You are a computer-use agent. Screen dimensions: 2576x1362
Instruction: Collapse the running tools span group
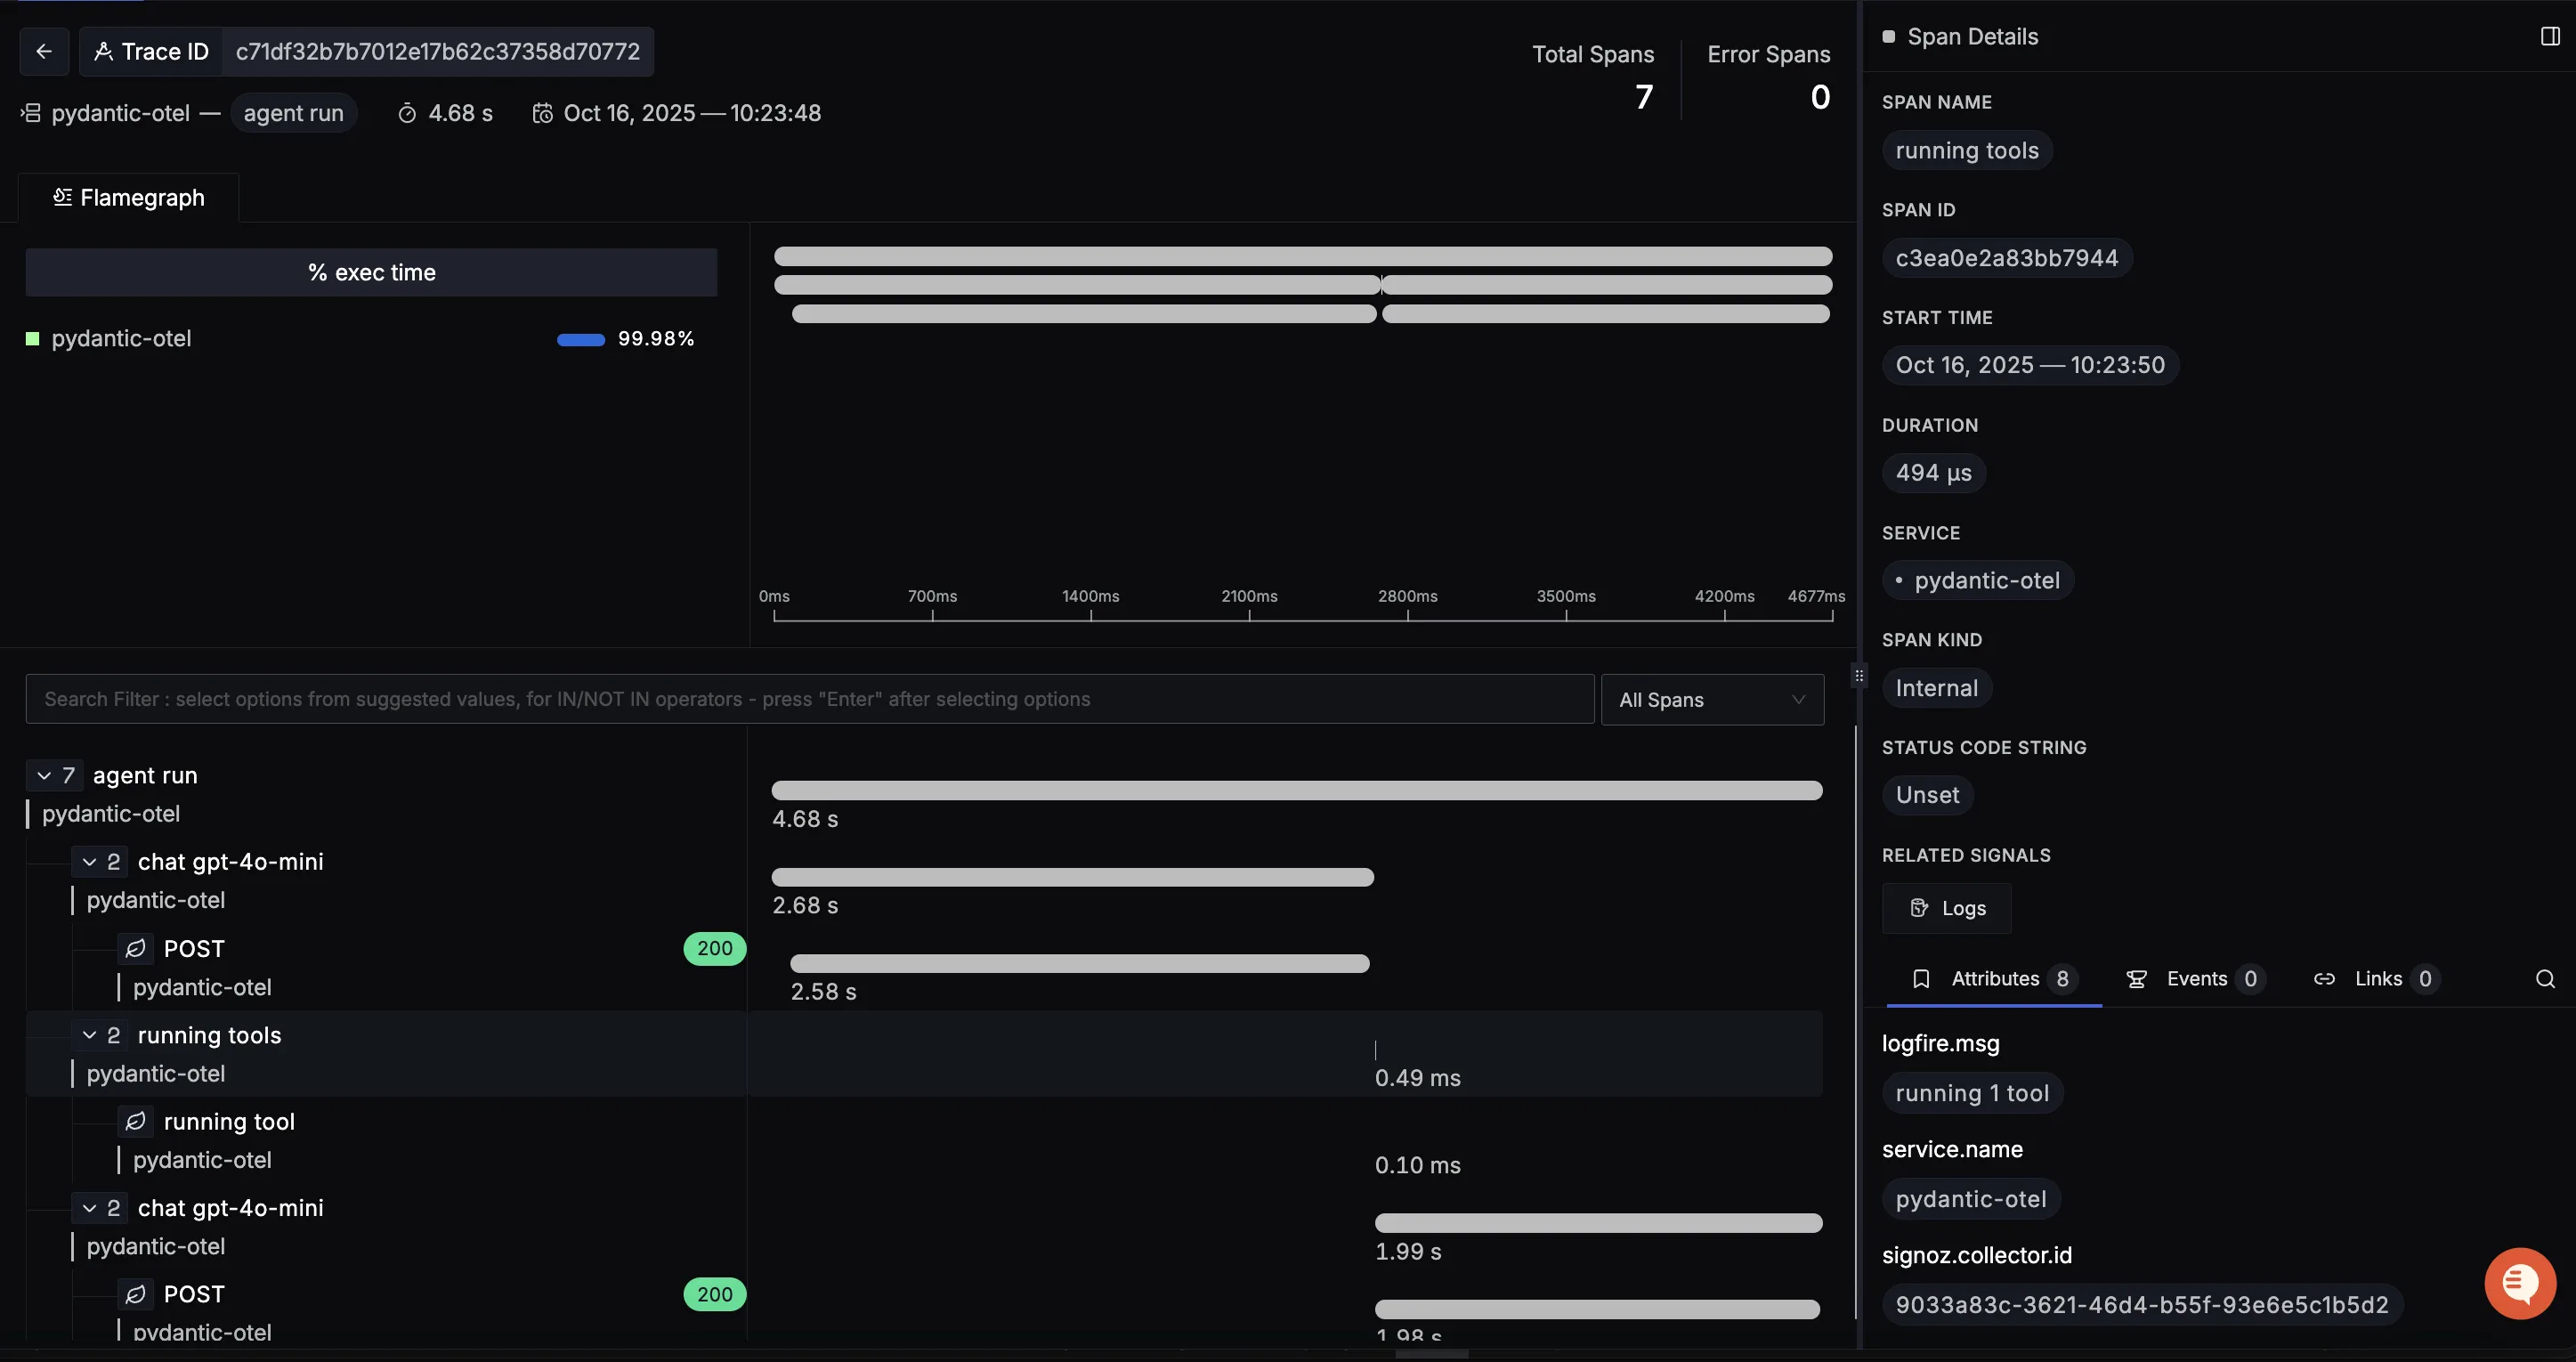tap(89, 1035)
